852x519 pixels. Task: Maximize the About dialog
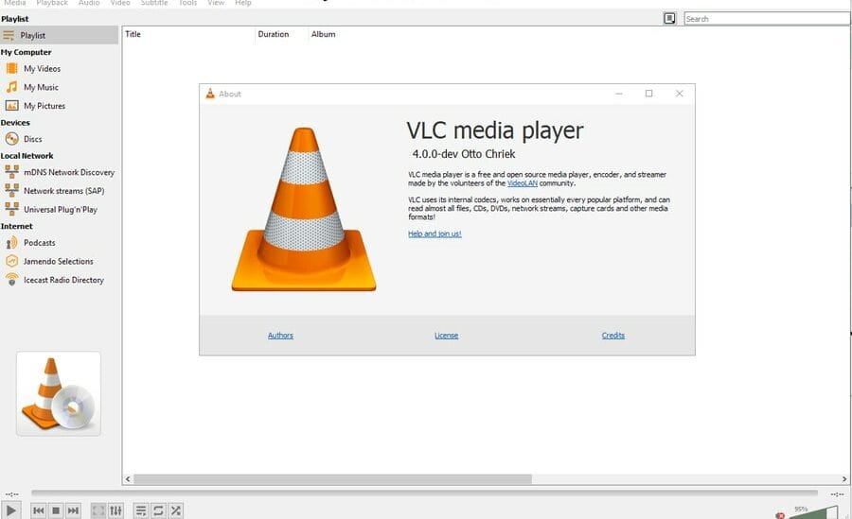click(648, 94)
